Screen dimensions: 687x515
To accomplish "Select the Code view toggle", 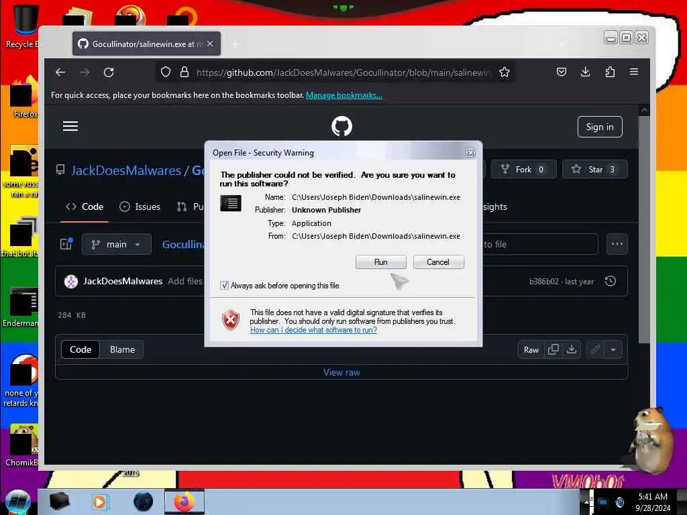I will 81,349.
